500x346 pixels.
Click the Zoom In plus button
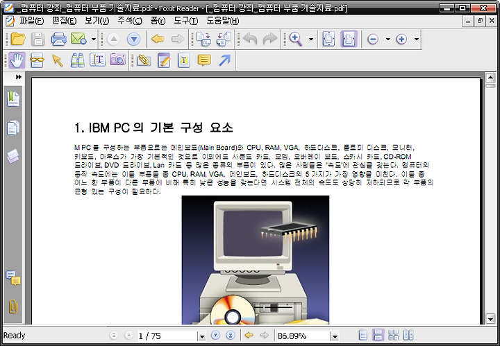[401, 39]
